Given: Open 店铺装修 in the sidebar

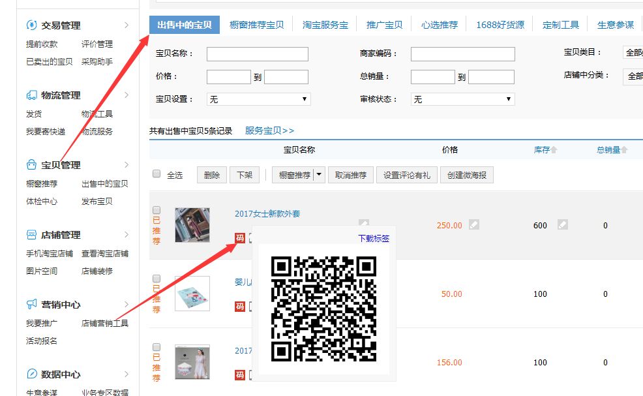Looking at the screenshot, I should coord(97,271).
